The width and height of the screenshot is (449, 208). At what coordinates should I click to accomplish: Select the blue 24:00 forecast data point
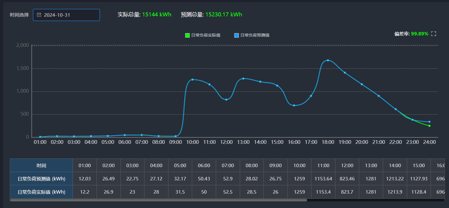429,122
